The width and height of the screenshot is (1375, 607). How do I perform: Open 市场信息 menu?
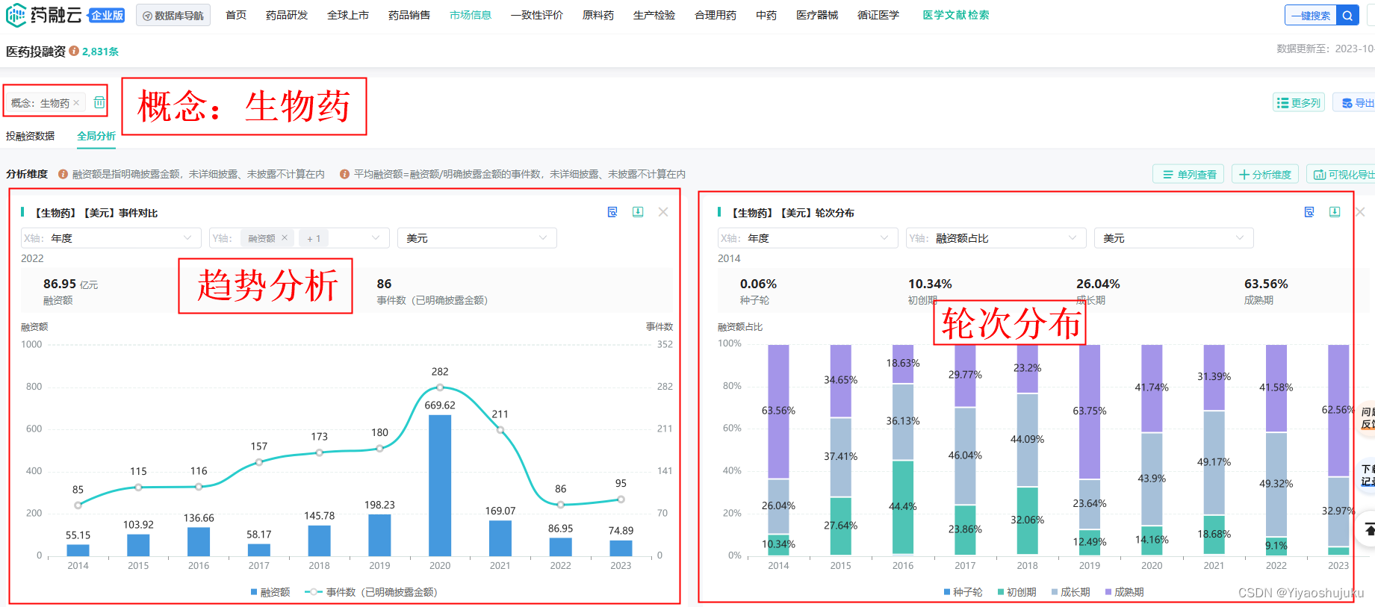coord(471,15)
